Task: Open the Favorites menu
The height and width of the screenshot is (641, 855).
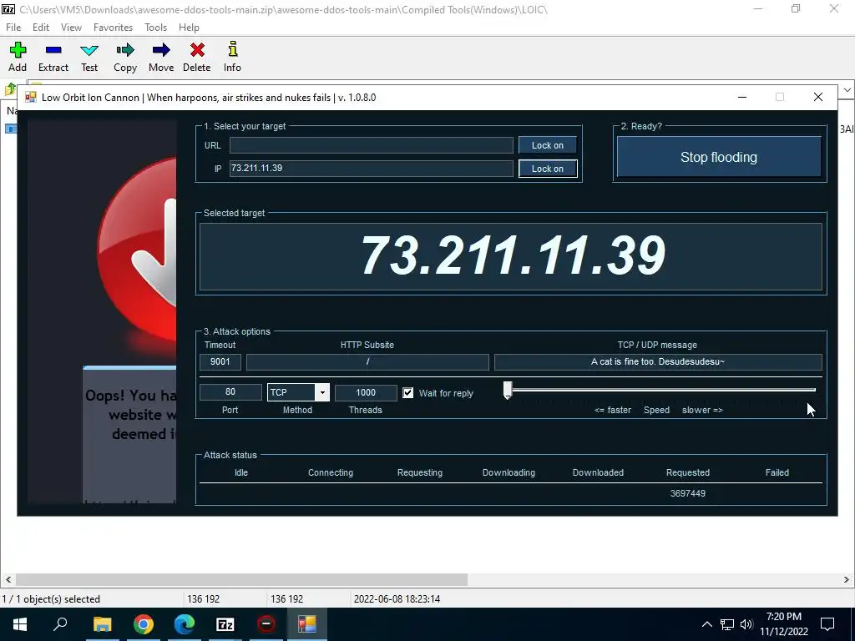Action: pos(113,28)
